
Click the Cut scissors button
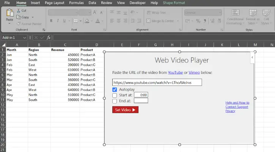(22, 11)
